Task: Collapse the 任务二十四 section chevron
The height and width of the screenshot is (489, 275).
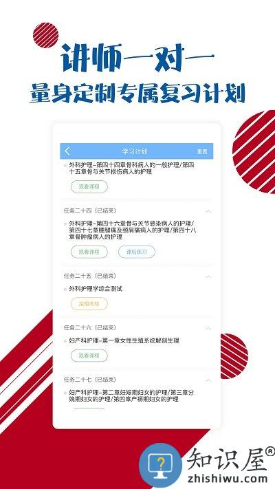Action: pos(208,211)
